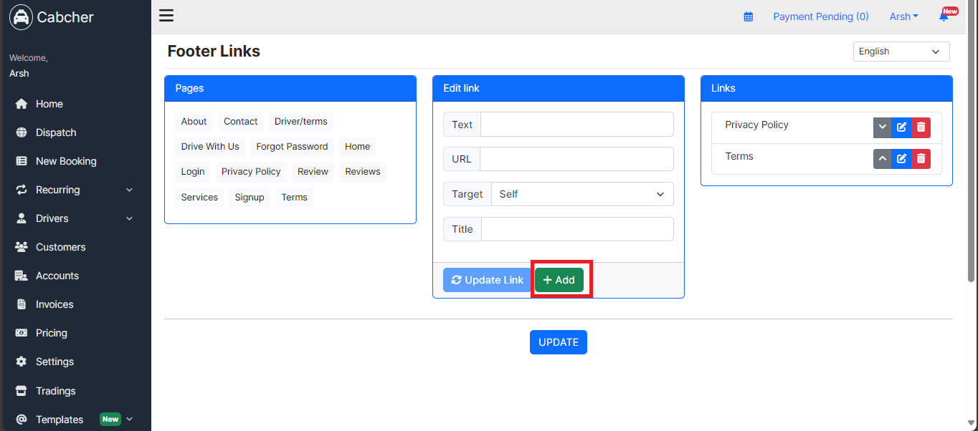This screenshot has height=431, width=978.
Task: Select the Home page tag in Pages
Action: tap(357, 147)
